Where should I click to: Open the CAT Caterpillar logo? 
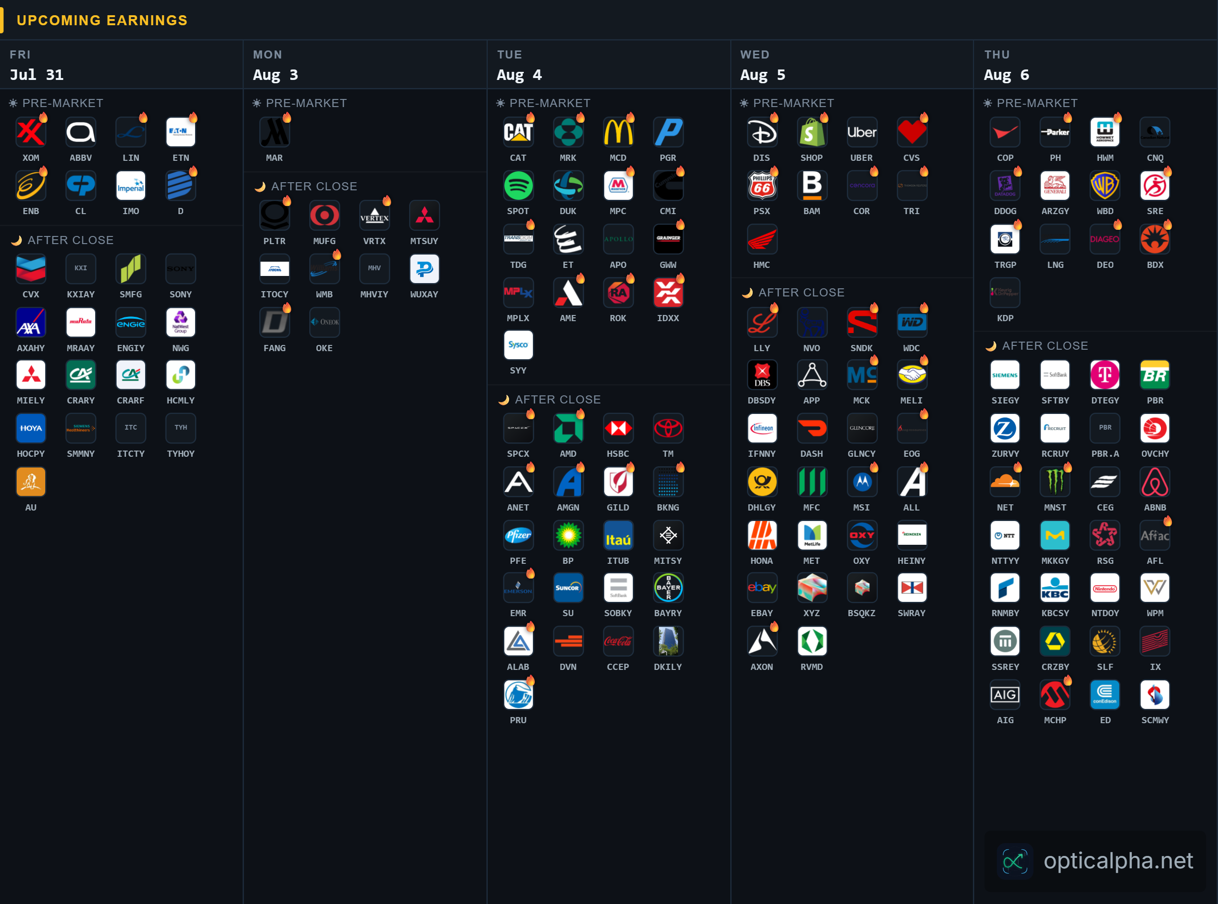518,132
